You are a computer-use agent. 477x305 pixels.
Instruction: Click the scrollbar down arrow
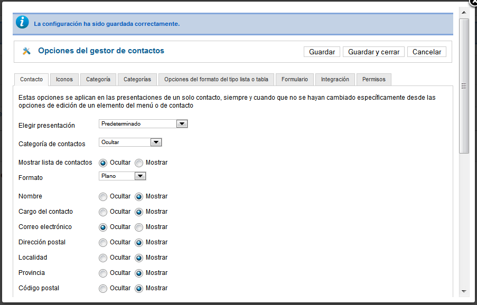pyautogui.click(x=464, y=291)
